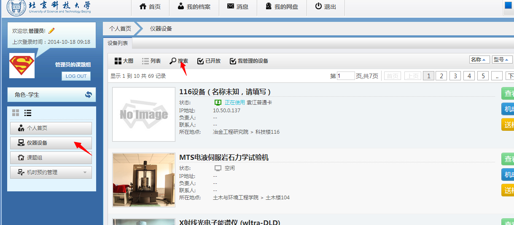
Task: Select 列表 list view in toolbar
Action: point(151,61)
